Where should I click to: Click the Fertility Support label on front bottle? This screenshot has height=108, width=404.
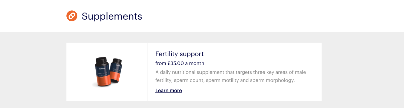point(103,74)
